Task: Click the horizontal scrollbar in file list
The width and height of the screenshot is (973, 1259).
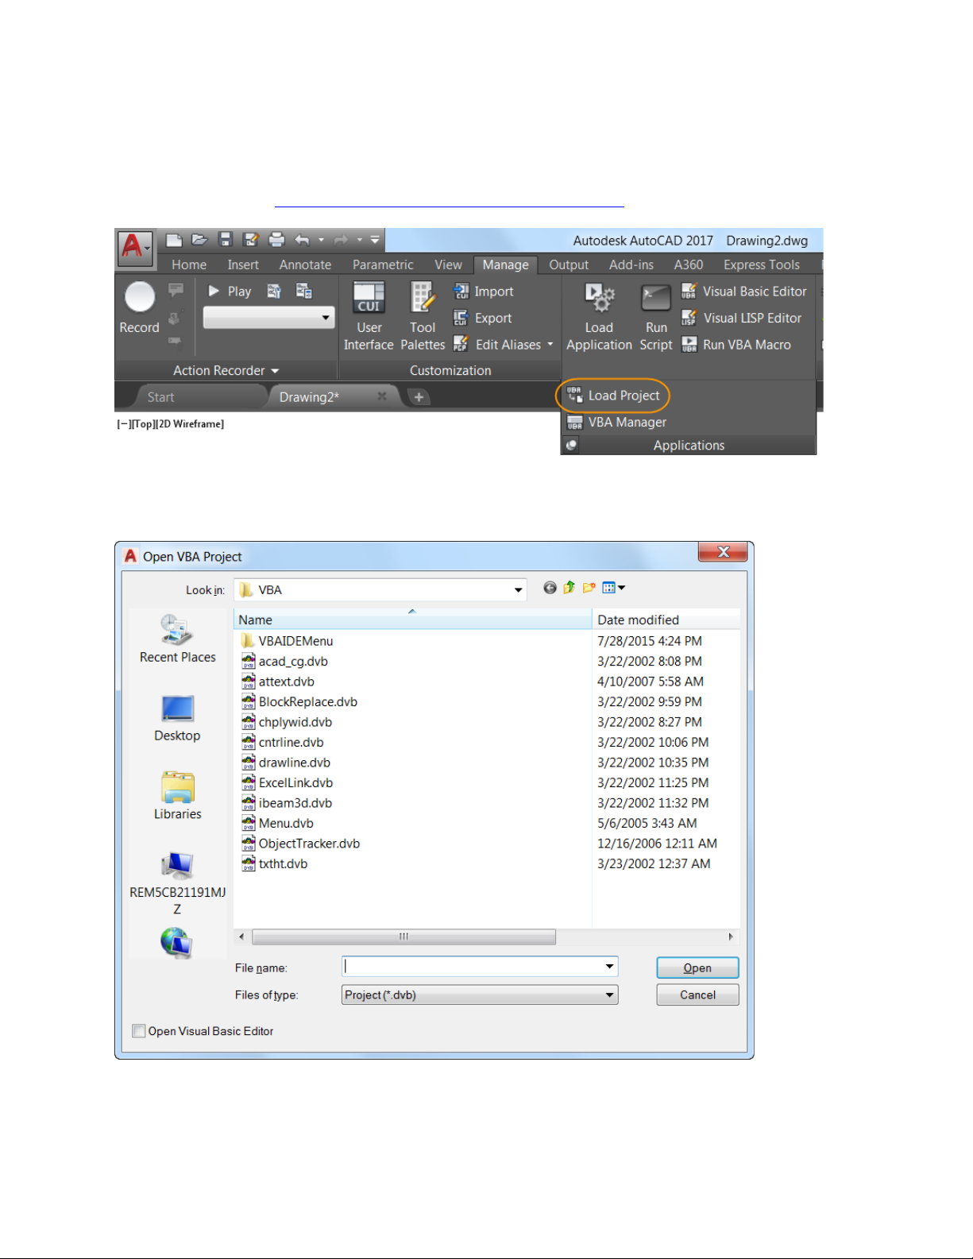Action: pyautogui.click(x=403, y=937)
